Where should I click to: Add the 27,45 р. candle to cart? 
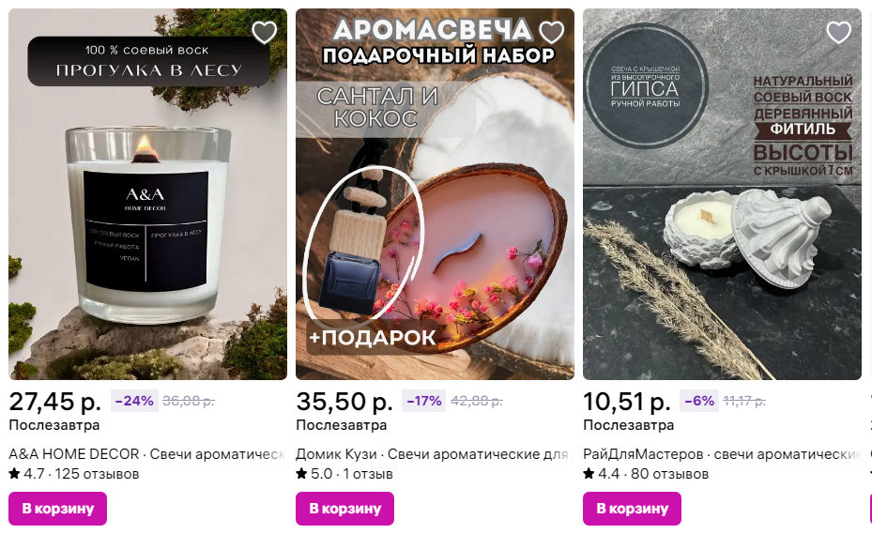tap(58, 509)
